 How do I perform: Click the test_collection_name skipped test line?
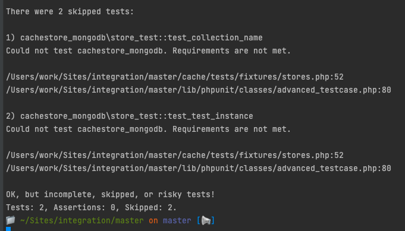pyautogui.click(x=134, y=37)
